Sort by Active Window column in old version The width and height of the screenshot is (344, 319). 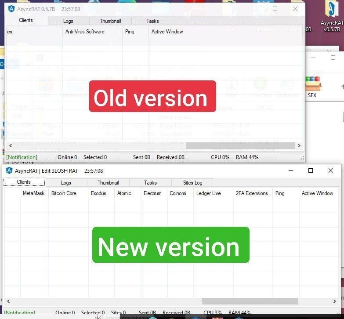click(x=226, y=32)
